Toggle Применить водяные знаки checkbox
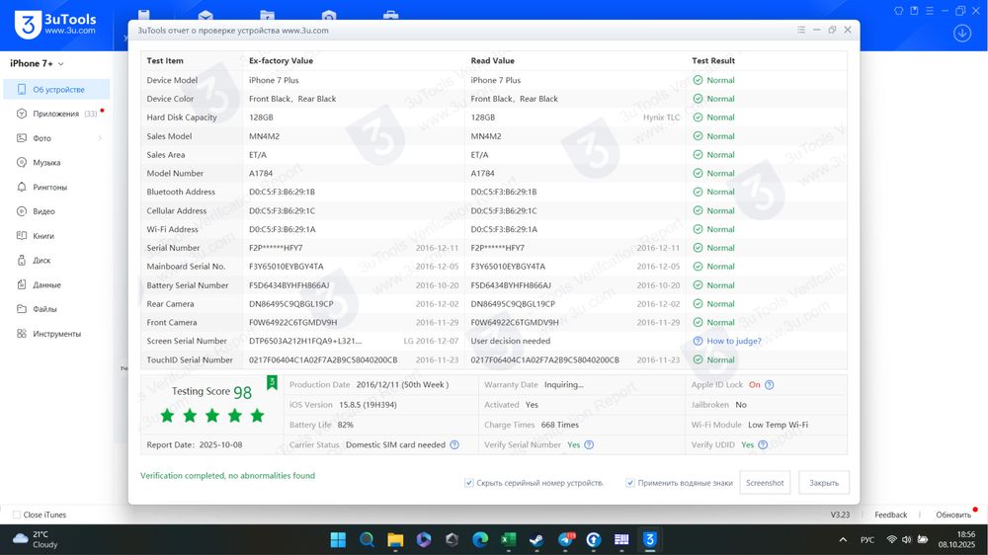The width and height of the screenshot is (988, 555). [x=630, y=483]
